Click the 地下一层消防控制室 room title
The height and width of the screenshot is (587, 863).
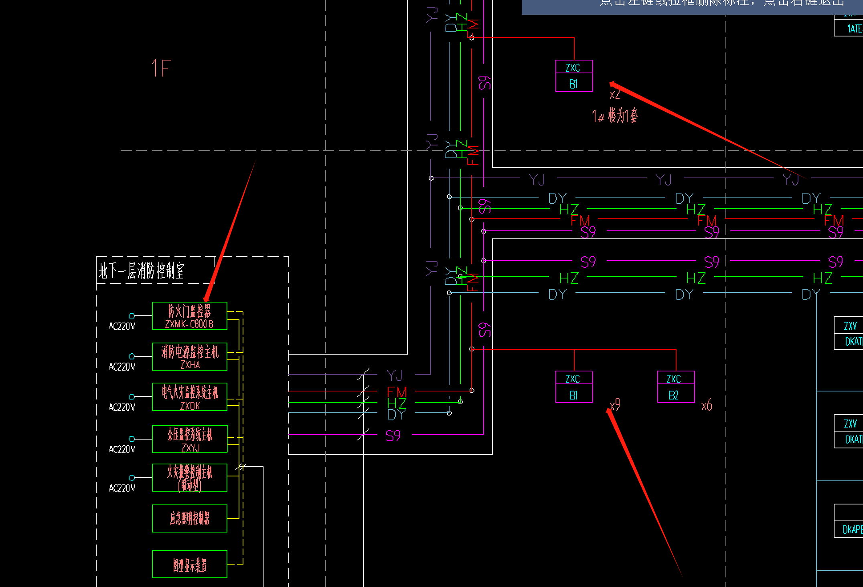click(x=142, y=271)
